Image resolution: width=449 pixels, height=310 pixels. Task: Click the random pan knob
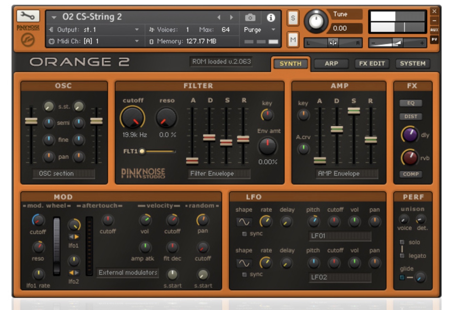[203, 220]
